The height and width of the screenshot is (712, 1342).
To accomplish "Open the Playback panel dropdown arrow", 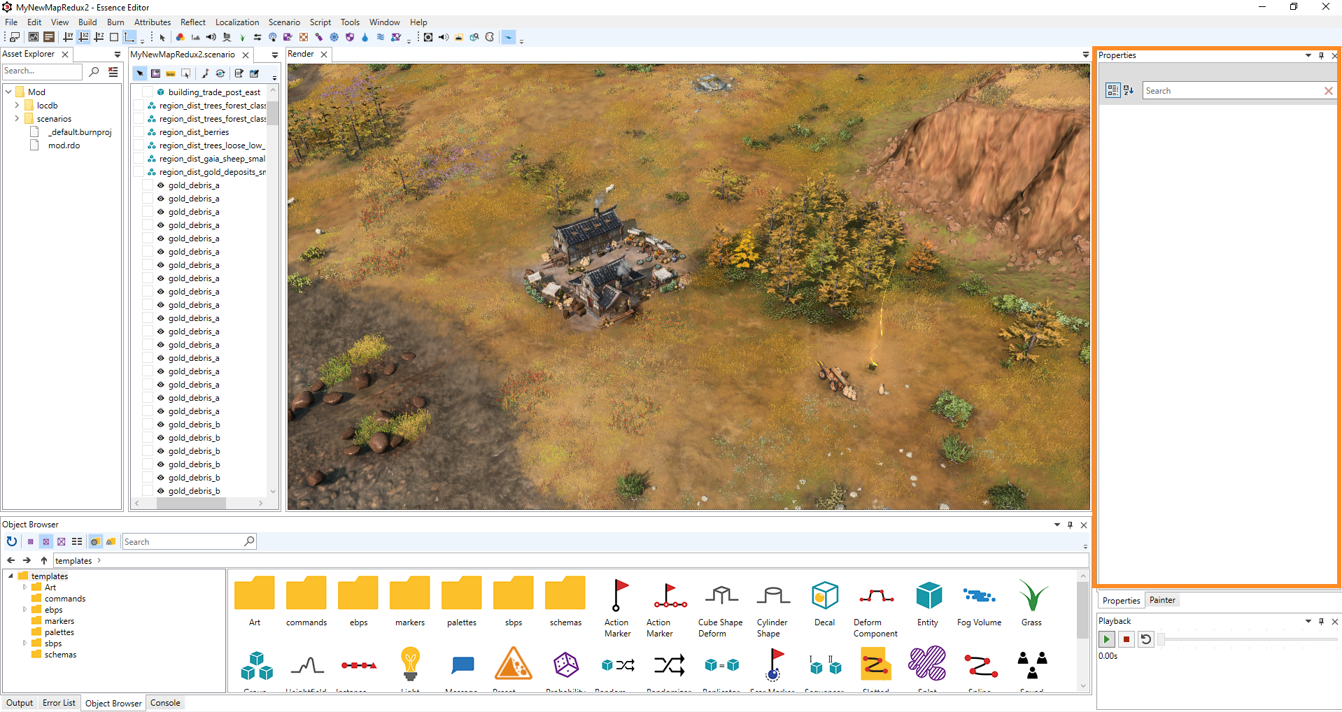I will click(1308, 621).
